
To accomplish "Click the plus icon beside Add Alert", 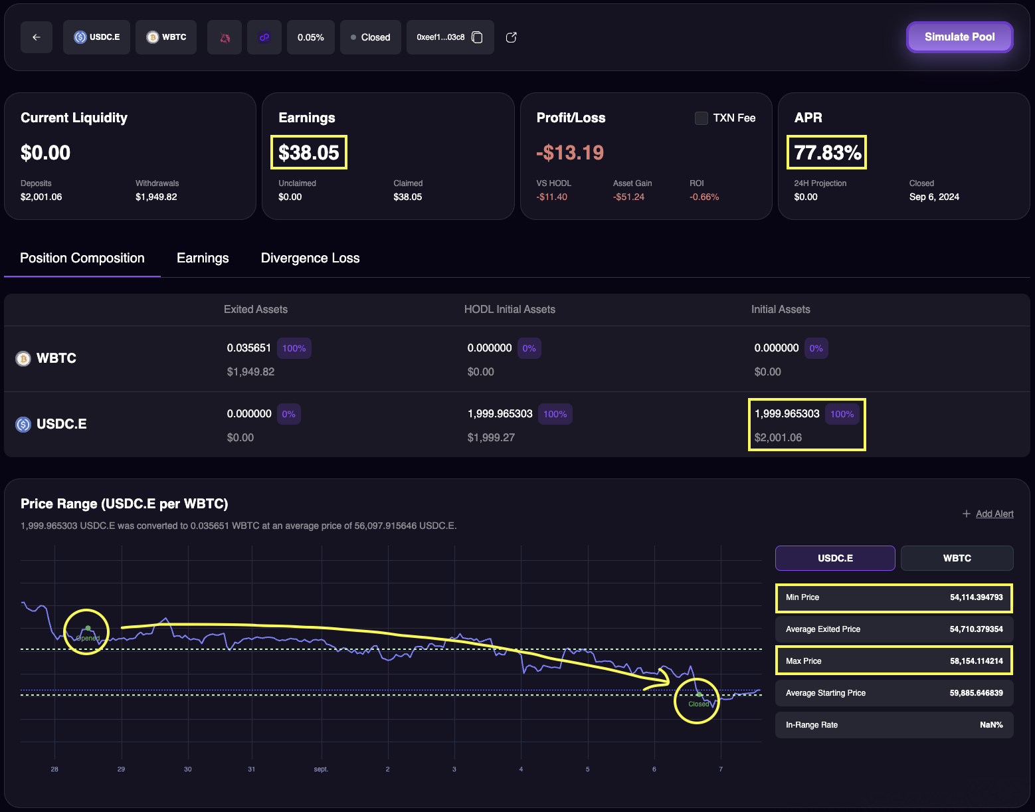I will [967, 514].
